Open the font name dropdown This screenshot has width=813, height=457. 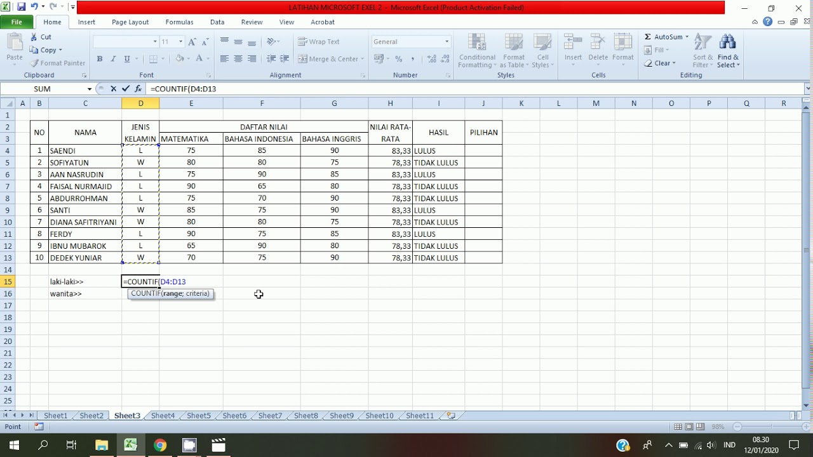pos(155,41)
